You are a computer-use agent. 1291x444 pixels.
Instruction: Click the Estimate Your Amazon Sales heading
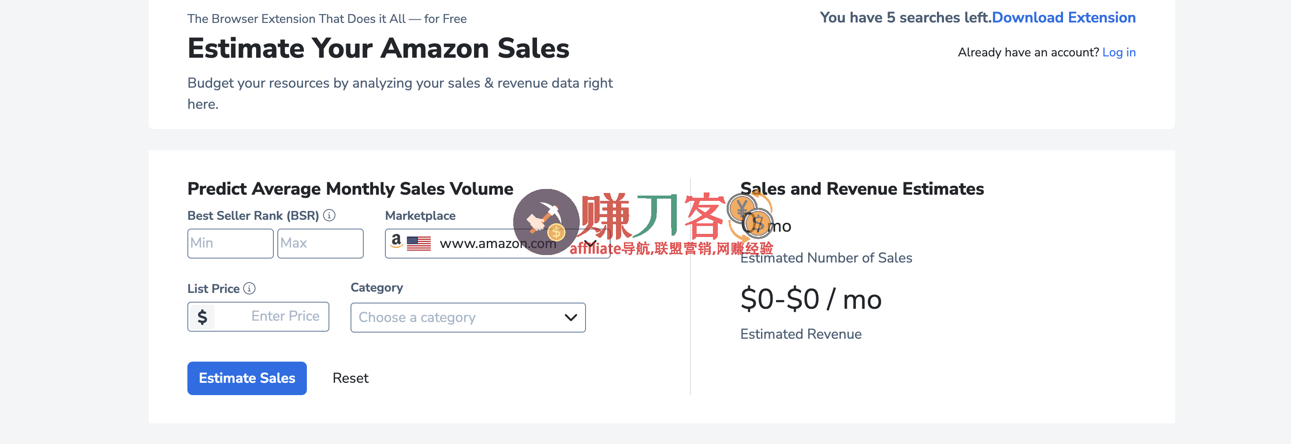point(378,48)
